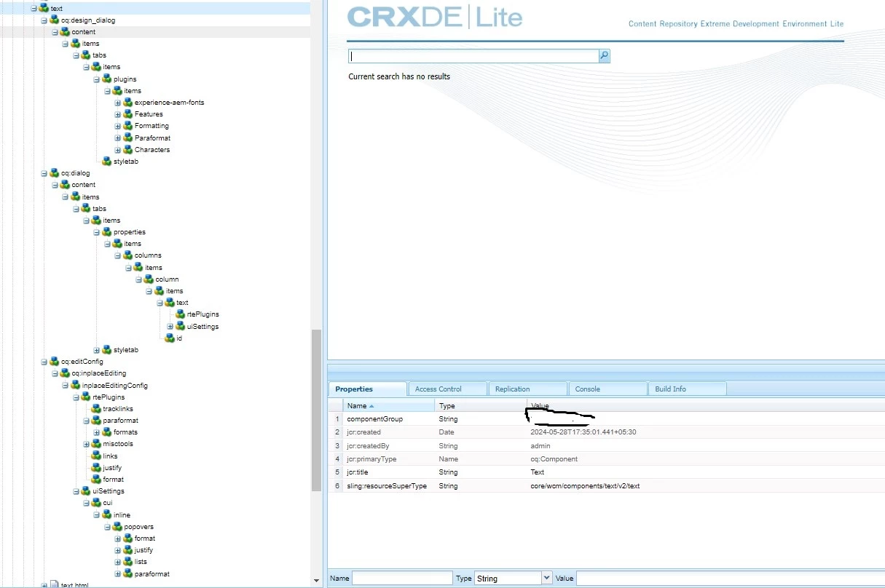Screen dimensions: 885x588
Task: Click the Characters node icon
Action: point(127,150)
